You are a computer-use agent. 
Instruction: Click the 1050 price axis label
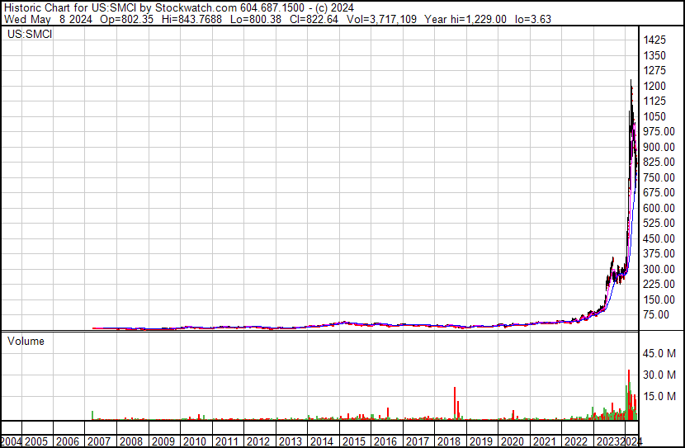(654, 116)
